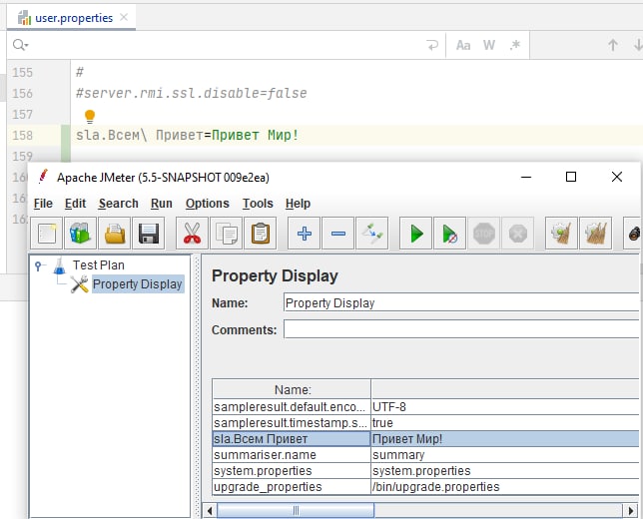
Task: Click the Clear All double broom icon
Action: pos(595,234)
